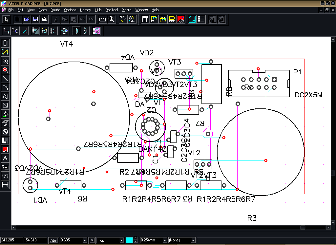This screenshot has width=336, height=245.
Task: Expand the Top layer dropdown
Action: pyautogui.click(x=122, y=240)
